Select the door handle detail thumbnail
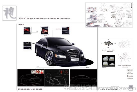Screen dimensions: 137x92 pos(27,46)
